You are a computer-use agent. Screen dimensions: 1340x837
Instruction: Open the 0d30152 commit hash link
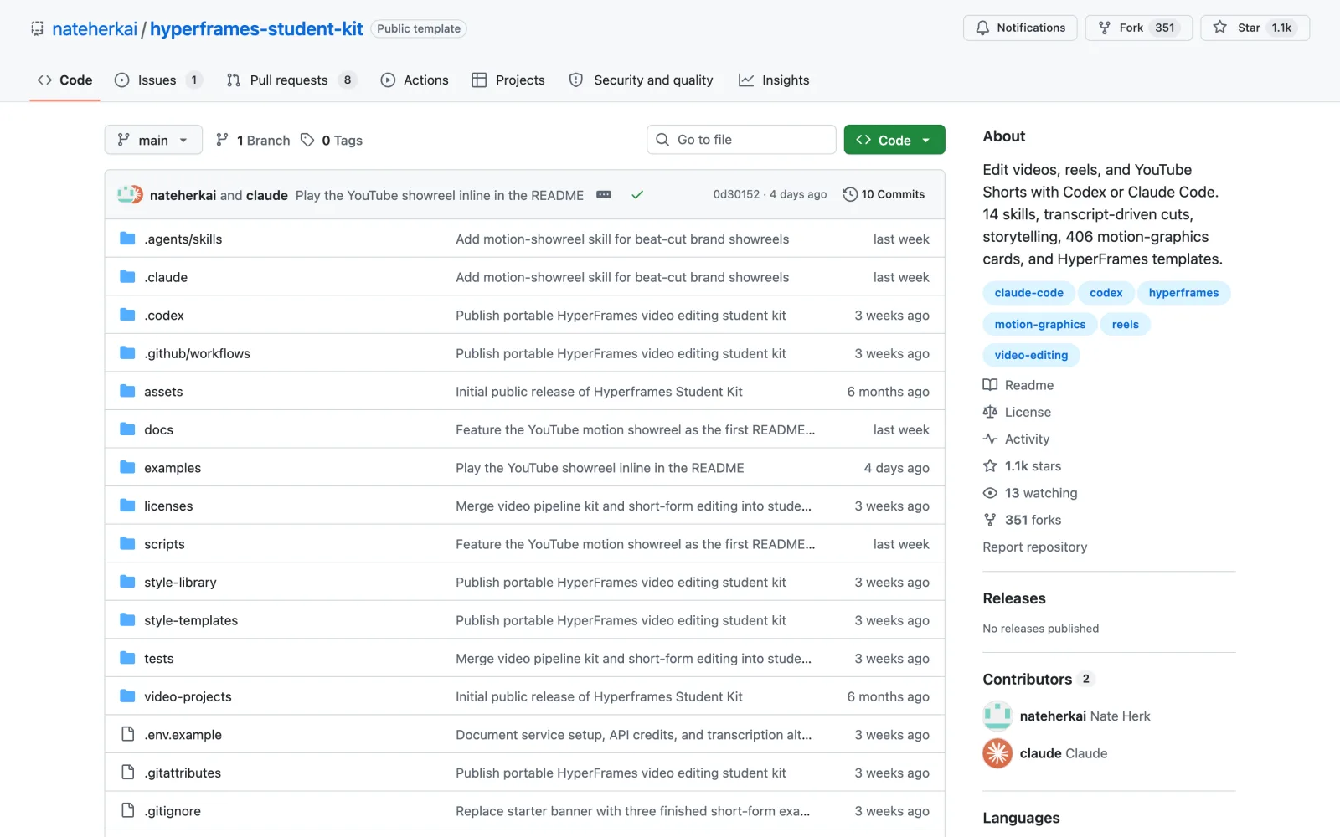(x=736, y=194)
